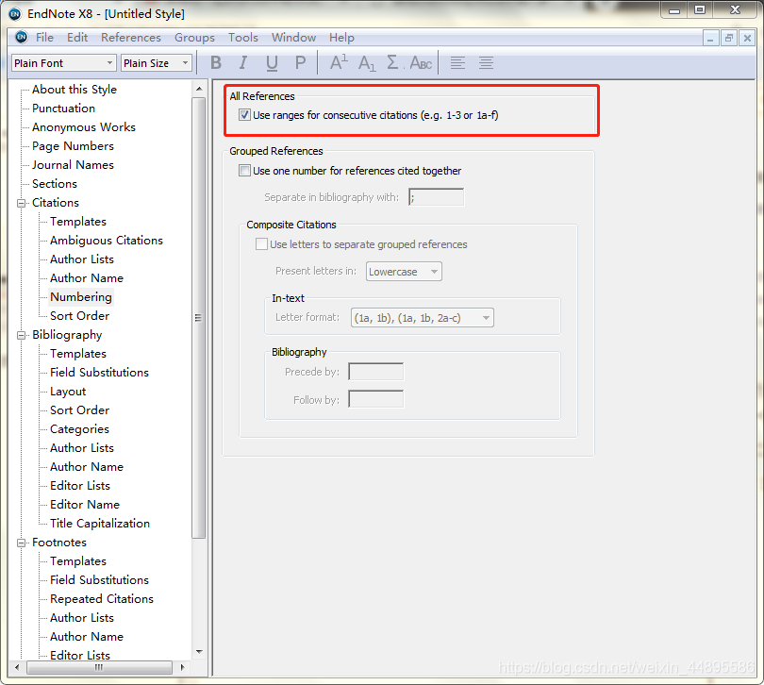Click the EndNote X8 title bar icon
This screenshot has width=764, height=685.
click(x=15, y=13)
